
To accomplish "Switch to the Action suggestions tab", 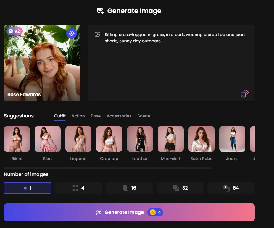I will point(78,116).
